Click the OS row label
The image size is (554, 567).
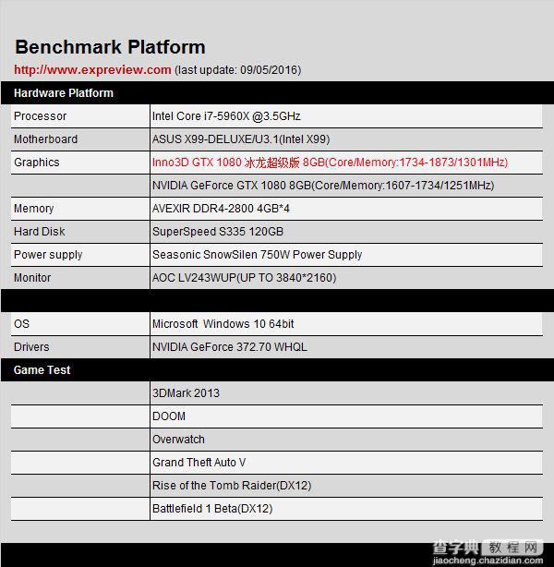pos(21,323)
